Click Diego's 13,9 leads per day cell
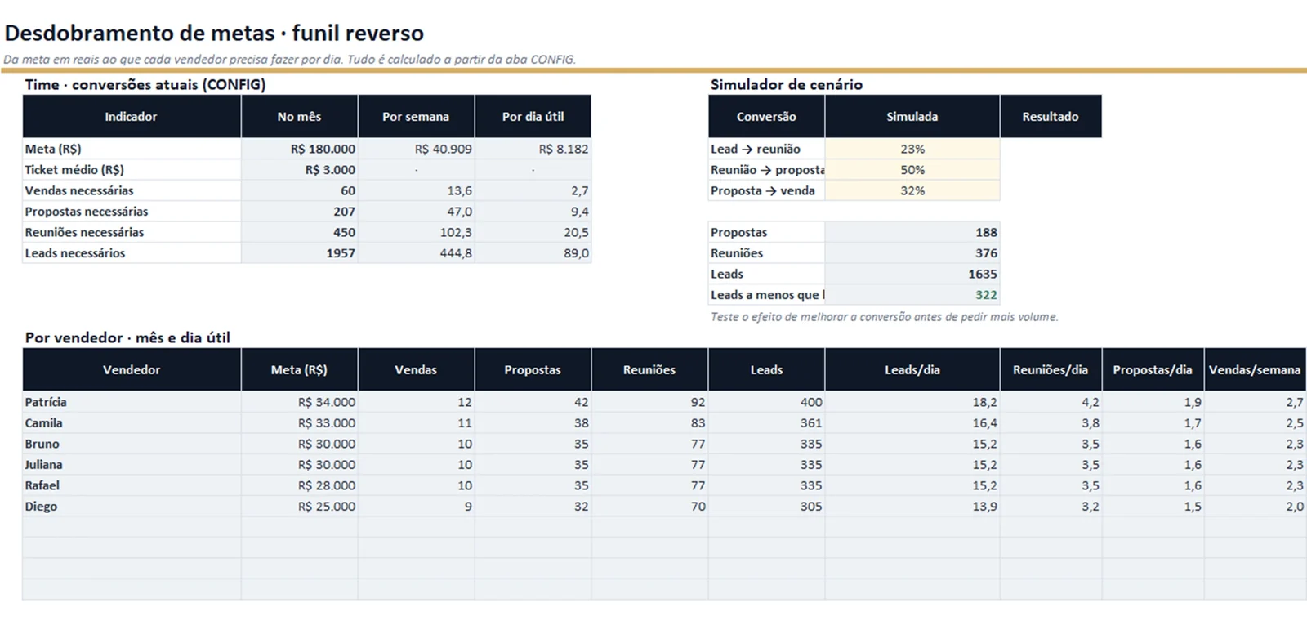 912,507
